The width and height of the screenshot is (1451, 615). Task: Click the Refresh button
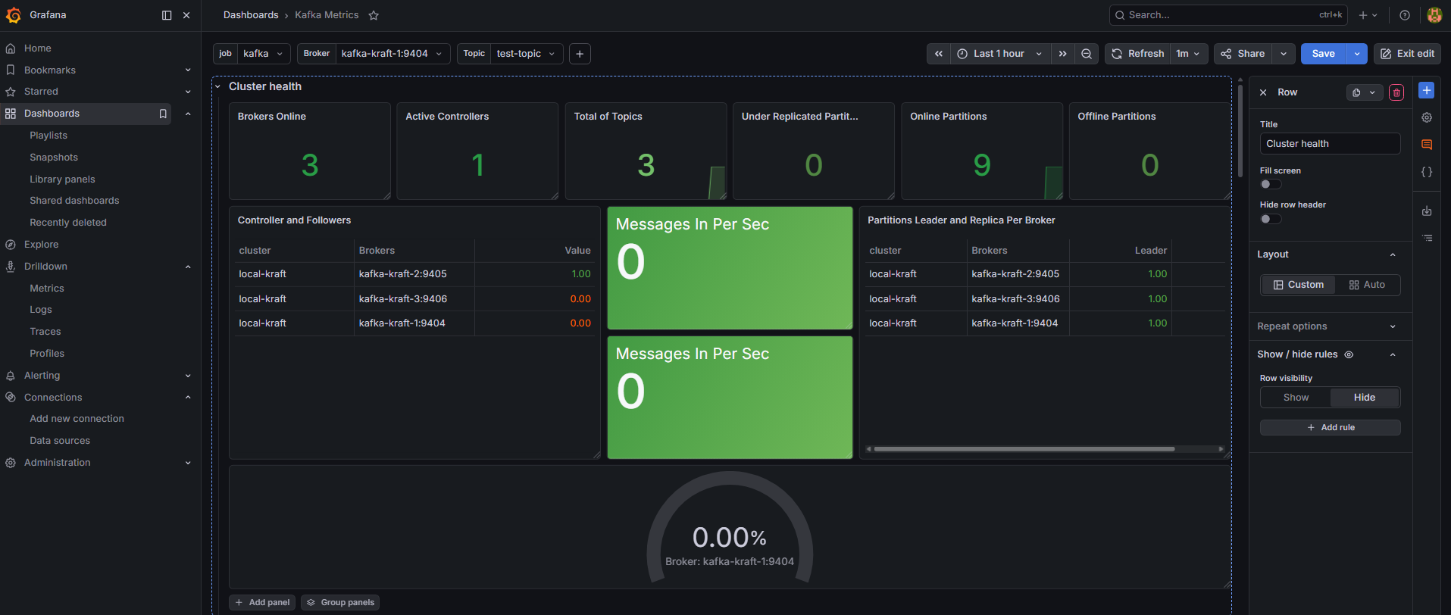coord(1138,54)
